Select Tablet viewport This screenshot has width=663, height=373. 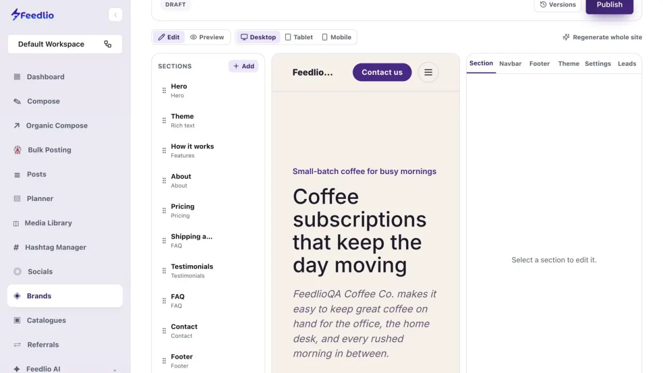tap(299, 37)
